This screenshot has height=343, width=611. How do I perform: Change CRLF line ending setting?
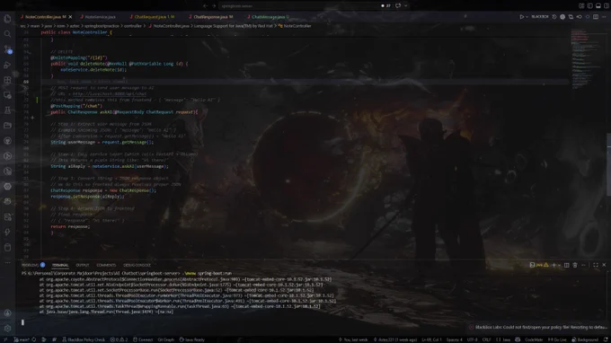pos(486,340)
